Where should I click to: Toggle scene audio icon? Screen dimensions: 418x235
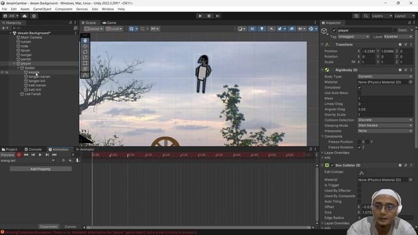point(271,29)
